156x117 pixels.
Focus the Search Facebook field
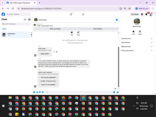click(x=18, y=14)
